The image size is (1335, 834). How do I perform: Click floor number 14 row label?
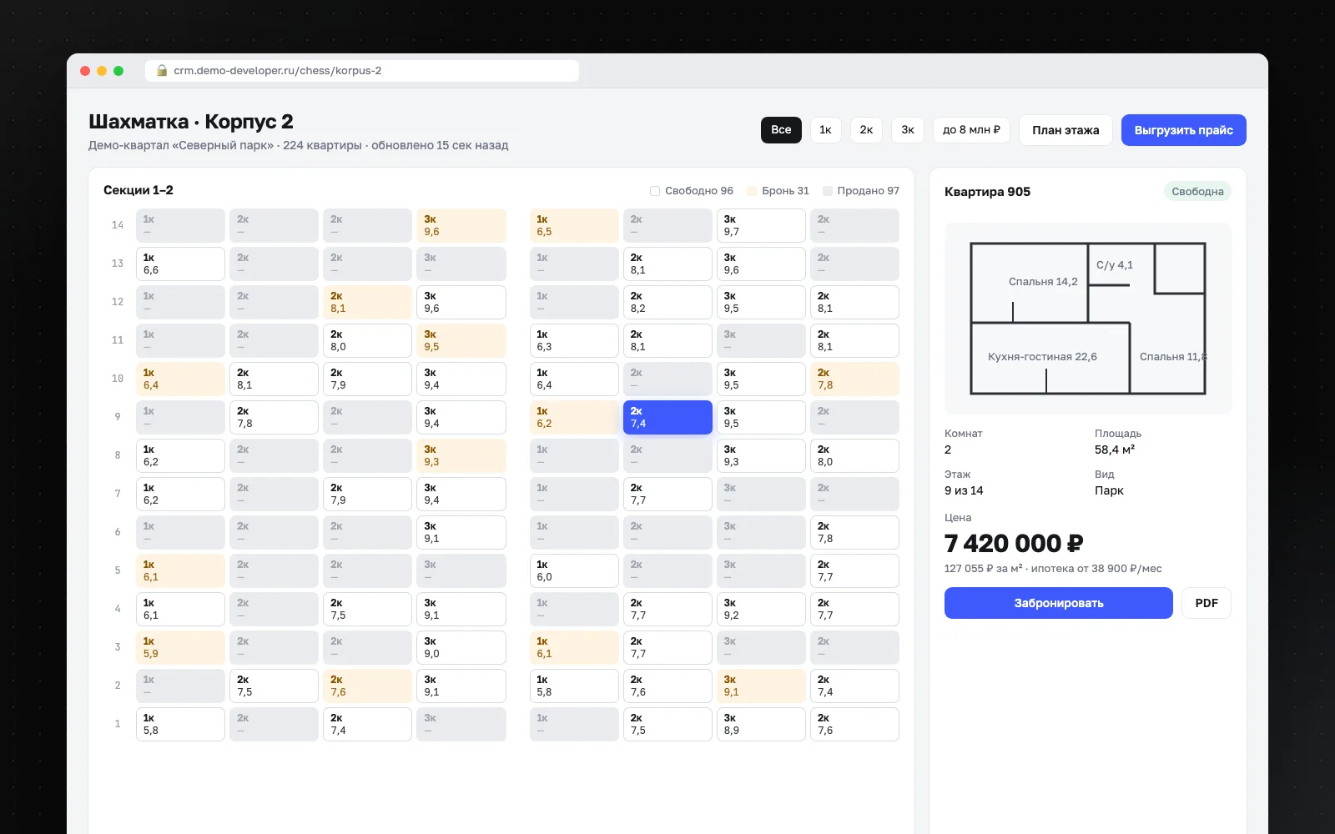[118, 225]
